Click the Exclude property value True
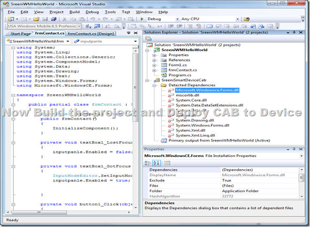Screen dimensions: 310x227 pos(226,180)
